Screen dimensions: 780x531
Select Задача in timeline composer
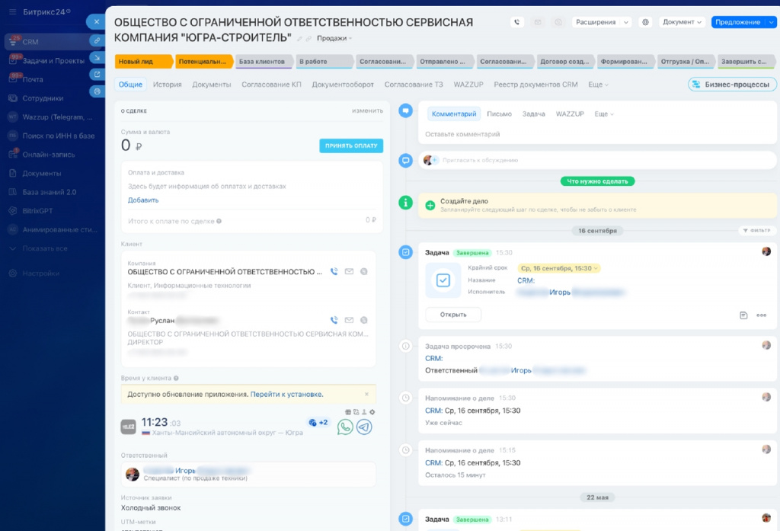tap(533, 114)
